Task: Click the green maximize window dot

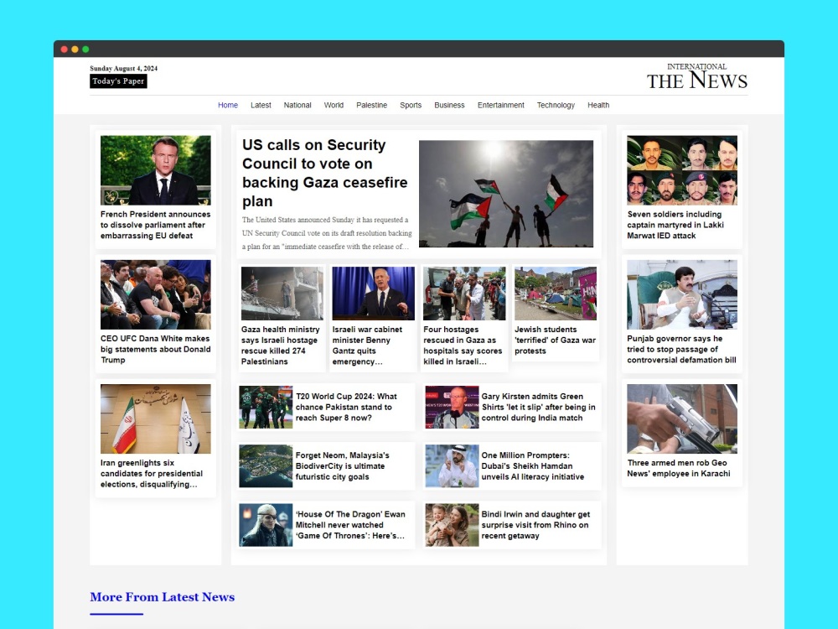Action: (85, 49)
